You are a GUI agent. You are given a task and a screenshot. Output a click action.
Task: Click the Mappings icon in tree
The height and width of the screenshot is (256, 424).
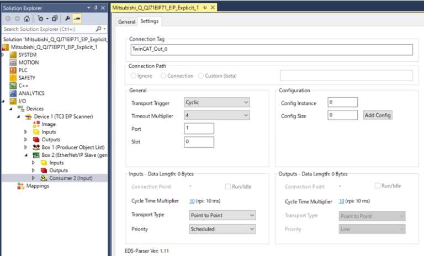(x=22, y=186)
